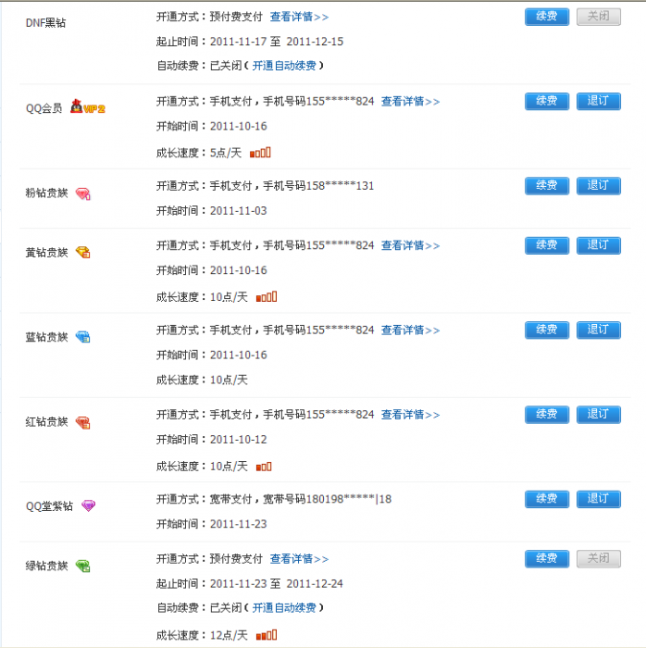Click the QQ堂紫钻 service name
The image size is (646, 648).
(x=49, y=506)
